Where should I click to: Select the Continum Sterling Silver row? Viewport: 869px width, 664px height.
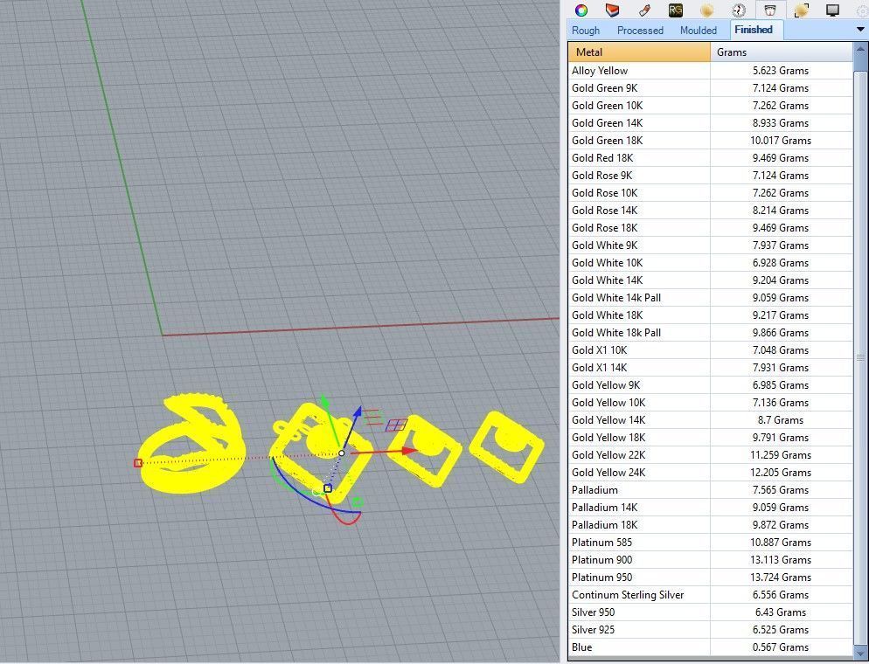point(710,594)
